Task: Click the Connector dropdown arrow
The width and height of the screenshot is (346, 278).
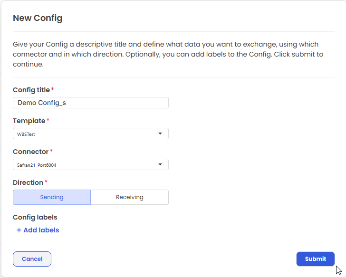Action: click(x=160, y=164)
